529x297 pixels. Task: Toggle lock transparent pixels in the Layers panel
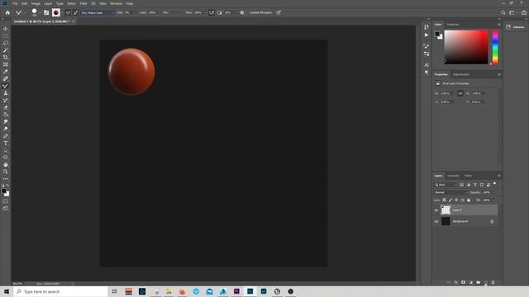[x=445, y=200]
